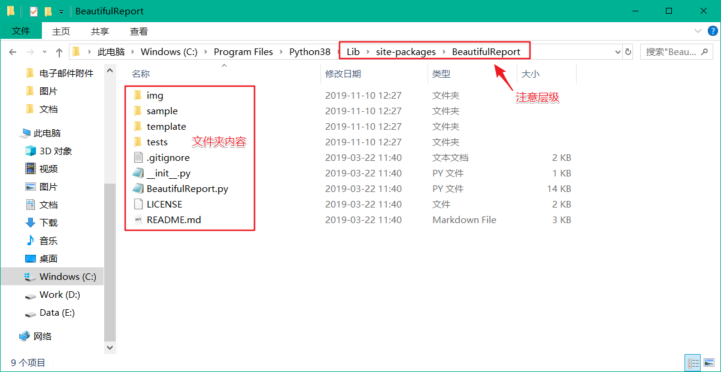
Task: Click the 音乐 music note icon
Action: (30, 240)
